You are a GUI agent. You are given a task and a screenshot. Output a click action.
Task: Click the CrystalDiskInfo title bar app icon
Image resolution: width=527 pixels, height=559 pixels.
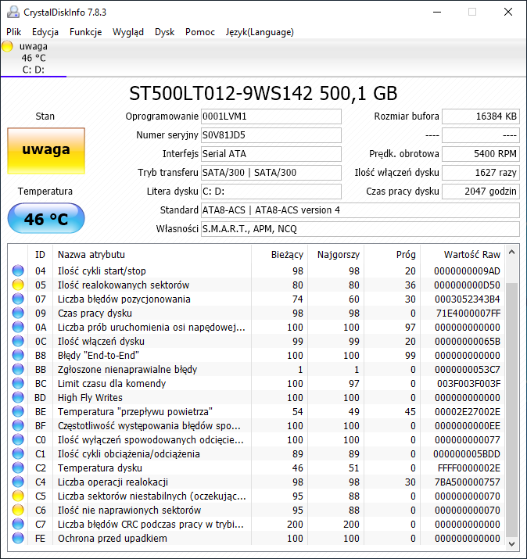click(x=13, y=13)
